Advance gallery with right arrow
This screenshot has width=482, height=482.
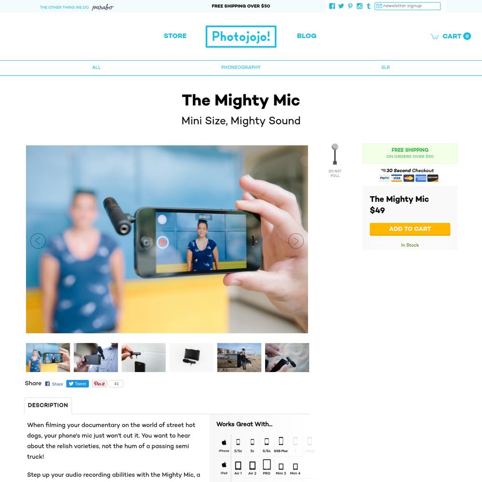click(296, 241)
